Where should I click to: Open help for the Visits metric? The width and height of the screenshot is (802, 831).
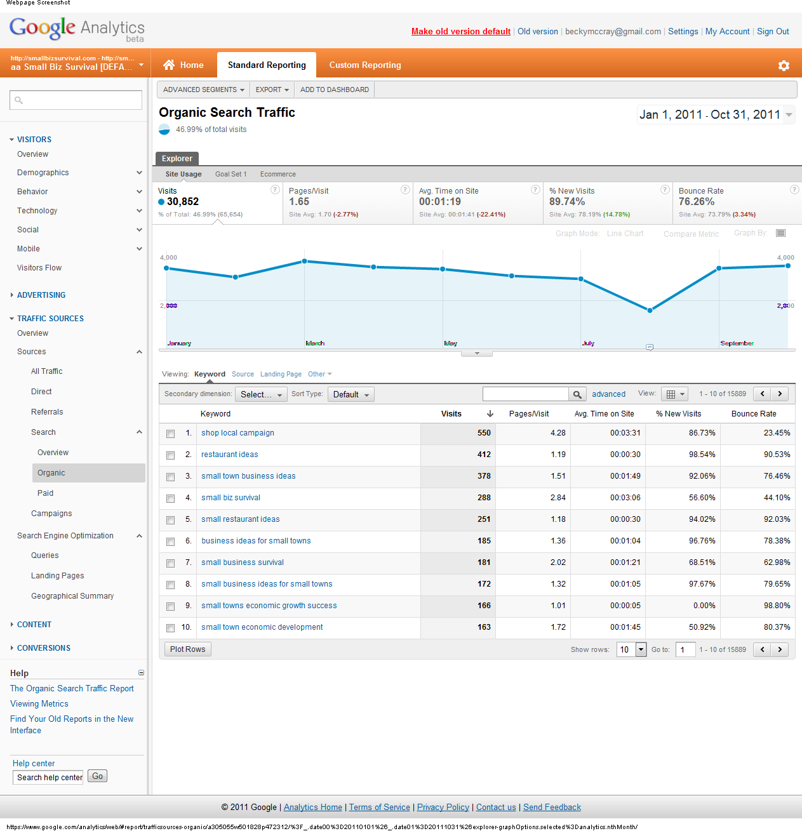click(x=275, y=190)
